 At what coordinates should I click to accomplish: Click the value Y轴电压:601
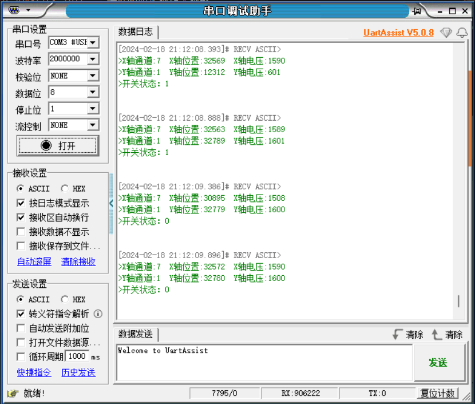(257, 72)
